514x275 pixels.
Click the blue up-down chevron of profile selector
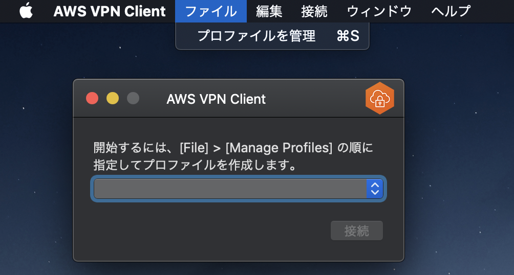375,189
